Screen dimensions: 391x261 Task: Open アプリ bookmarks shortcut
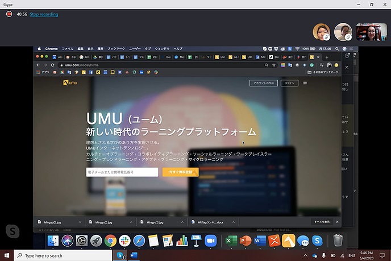[43, 72]
